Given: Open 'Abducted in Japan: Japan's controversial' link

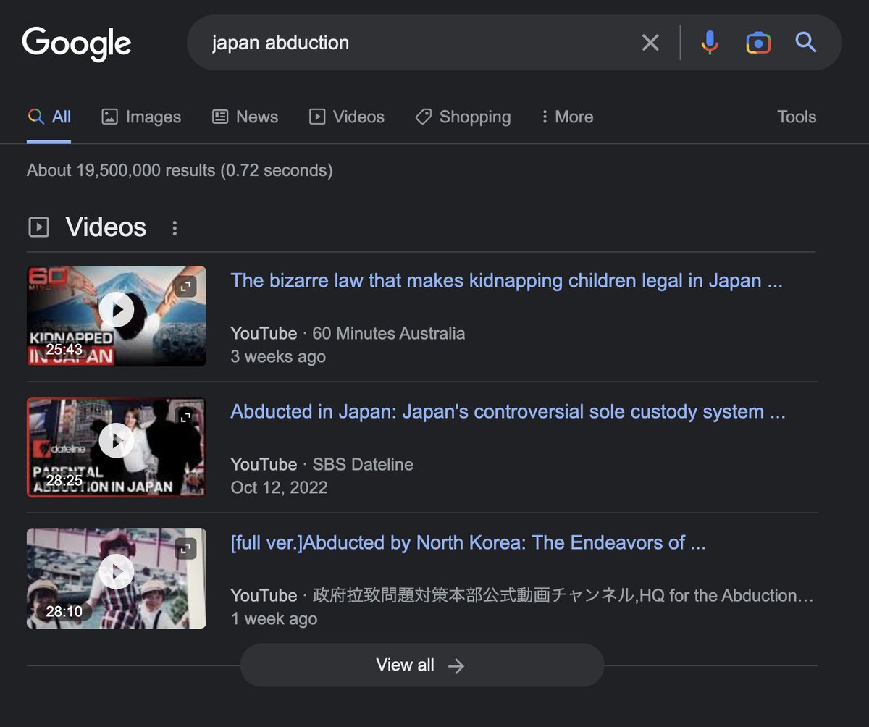Looking at the screenshot, I should point(508,412).
